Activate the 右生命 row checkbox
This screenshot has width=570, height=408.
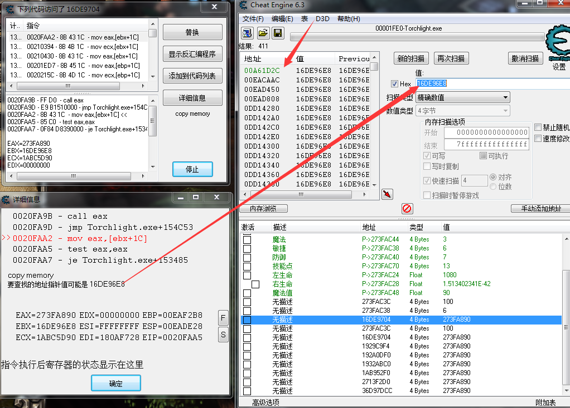coord(255,284)
